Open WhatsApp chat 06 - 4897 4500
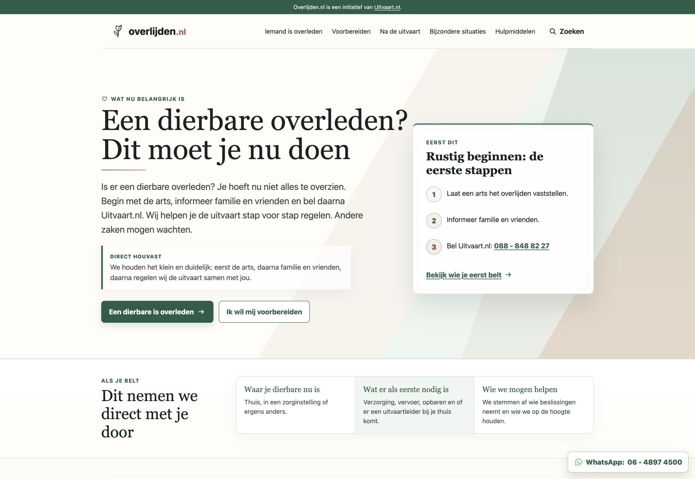This screenshot has height=479, width=695. click(x=628, y=462)
